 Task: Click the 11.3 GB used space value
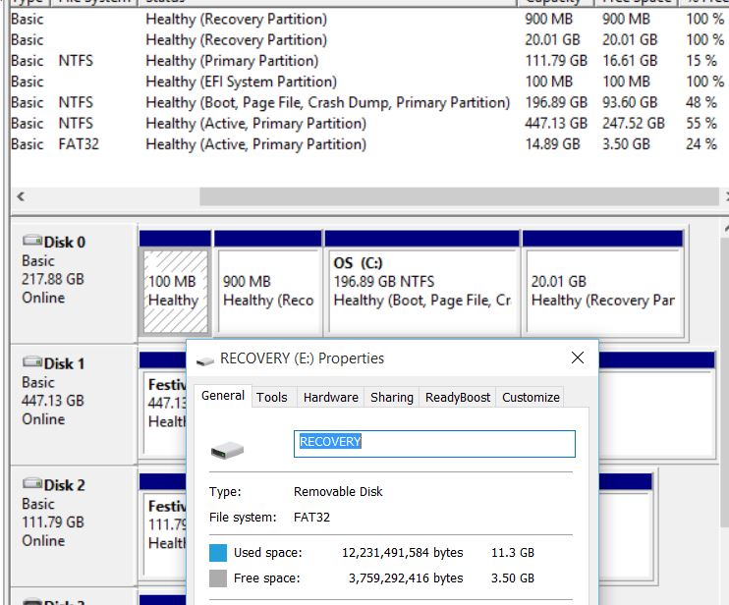[x=512, y=553]
